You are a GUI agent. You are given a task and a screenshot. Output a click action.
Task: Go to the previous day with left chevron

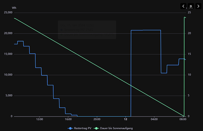coord(183,6)
